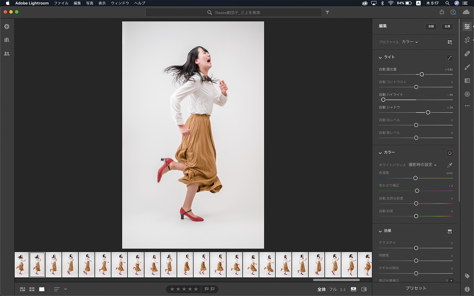Switch zoom to 1:1 view
This screenshot has height=296, width=474.
[343, 289]
